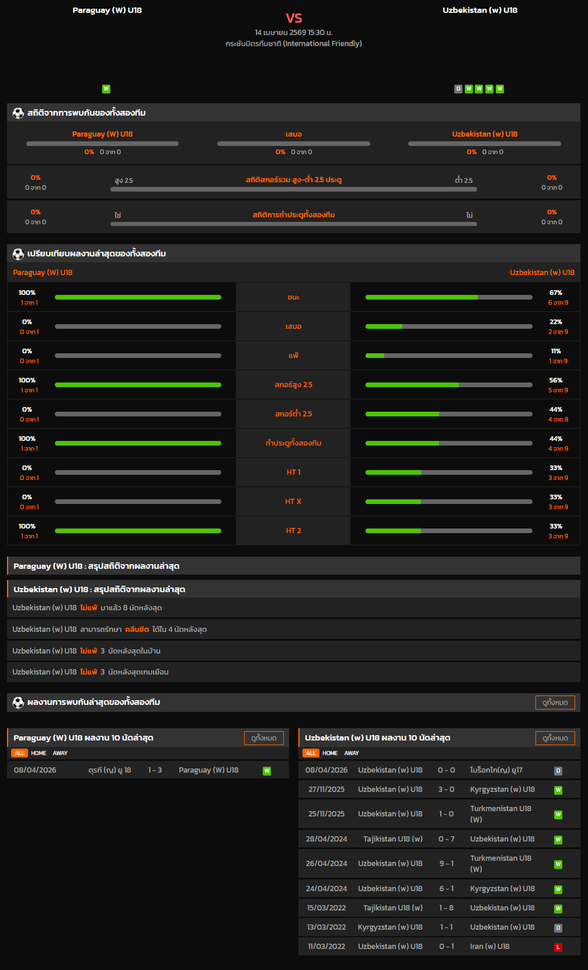Click view all button for Uzbekistan last 10 matches
The height and width of the screenshot is (970, 588).
pyautogui.click(x=555, y=738)
